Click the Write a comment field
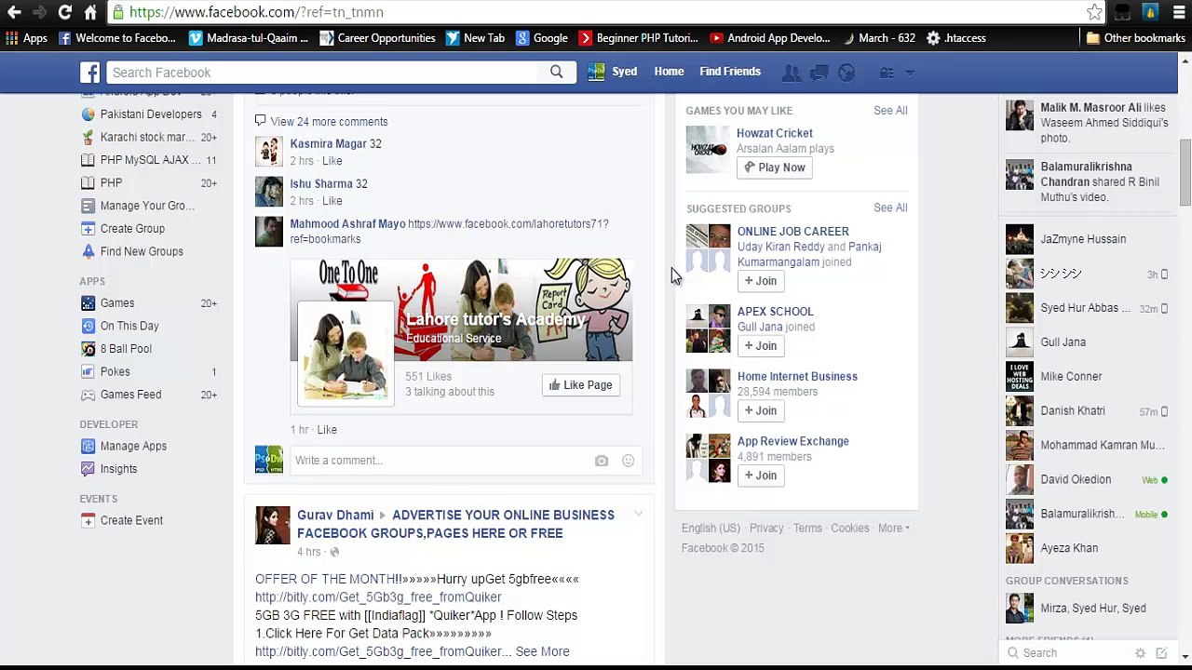 (x=442, y=461)
